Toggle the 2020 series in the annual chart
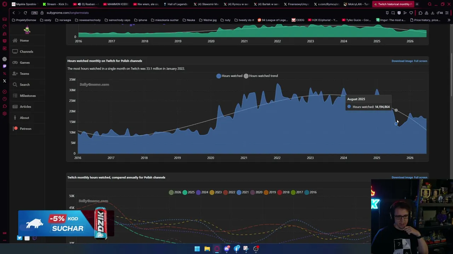 click(256, 192)
